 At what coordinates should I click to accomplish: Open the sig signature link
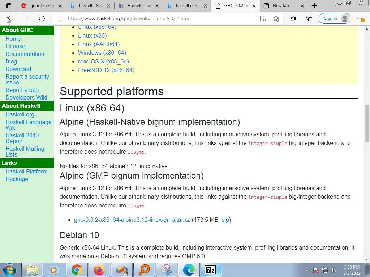225,220
